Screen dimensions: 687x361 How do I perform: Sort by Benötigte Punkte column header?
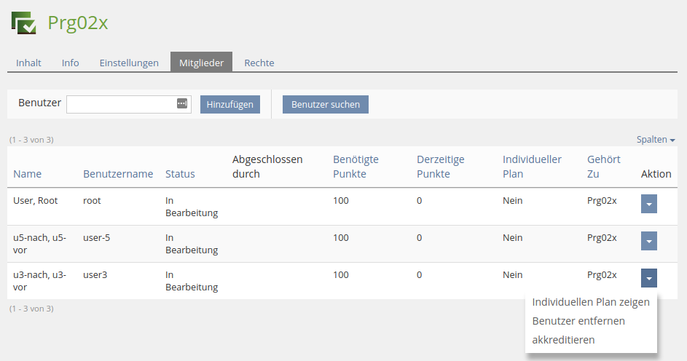click(x=356, y=167)
